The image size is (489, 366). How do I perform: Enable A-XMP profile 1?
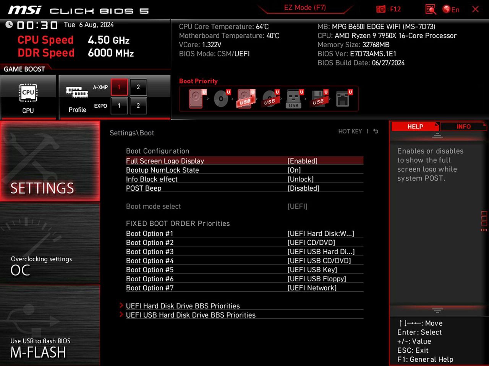click(119, 87)
